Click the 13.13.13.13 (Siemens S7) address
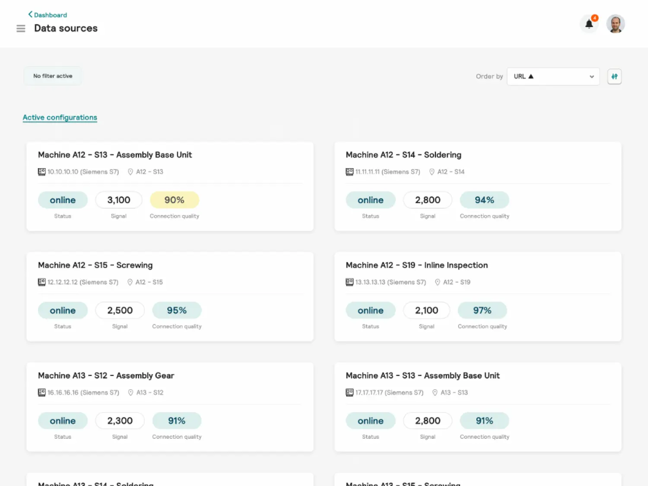Viewport: 648px width, 486px height. 391,282
